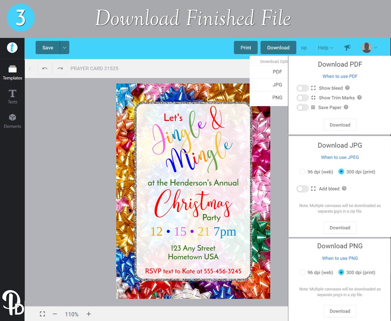Select PDF from the Download options menu
391x321 pixels.
[277, 72]
